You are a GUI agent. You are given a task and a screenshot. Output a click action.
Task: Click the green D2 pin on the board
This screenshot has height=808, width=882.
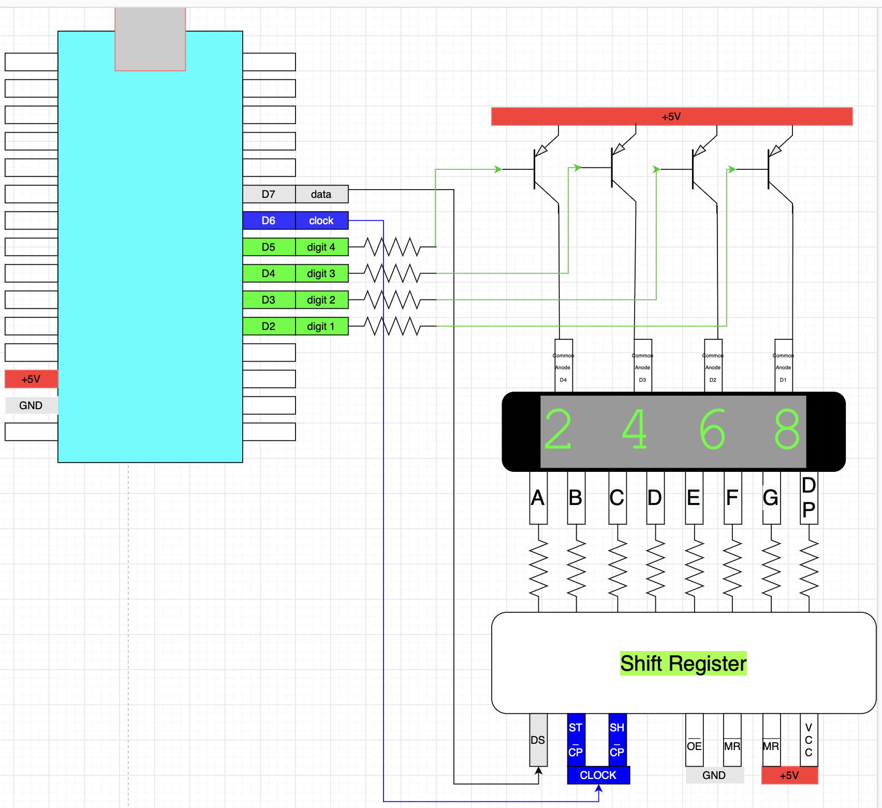269,326
